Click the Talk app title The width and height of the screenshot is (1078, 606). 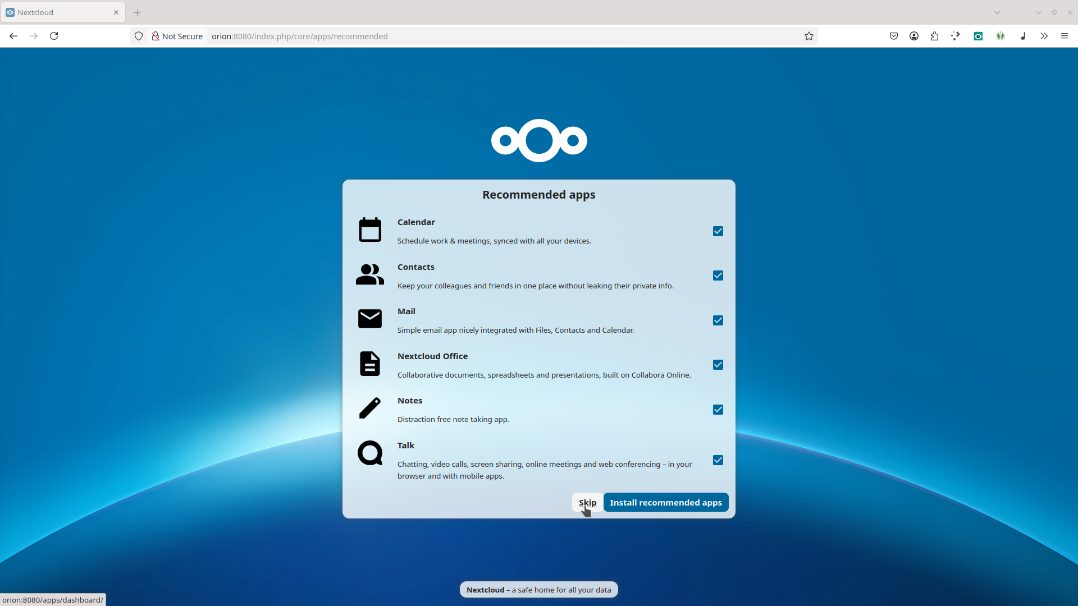406,446
